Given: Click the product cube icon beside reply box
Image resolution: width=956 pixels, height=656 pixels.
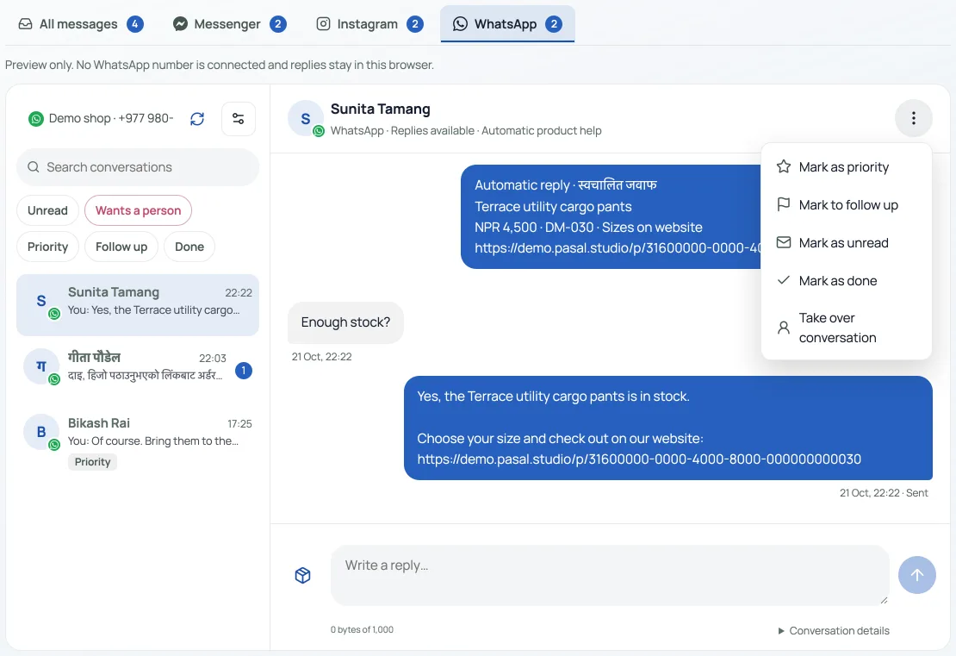Looking at the screenshot, I should 303,575.
